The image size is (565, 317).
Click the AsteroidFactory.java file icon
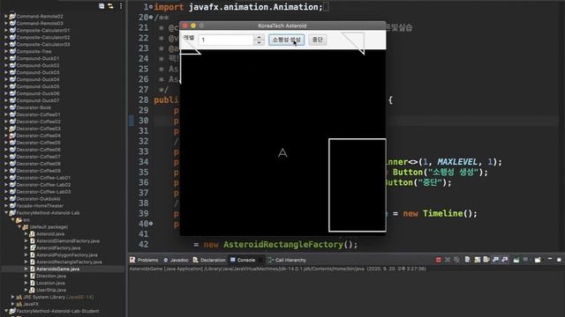(33, 248)
